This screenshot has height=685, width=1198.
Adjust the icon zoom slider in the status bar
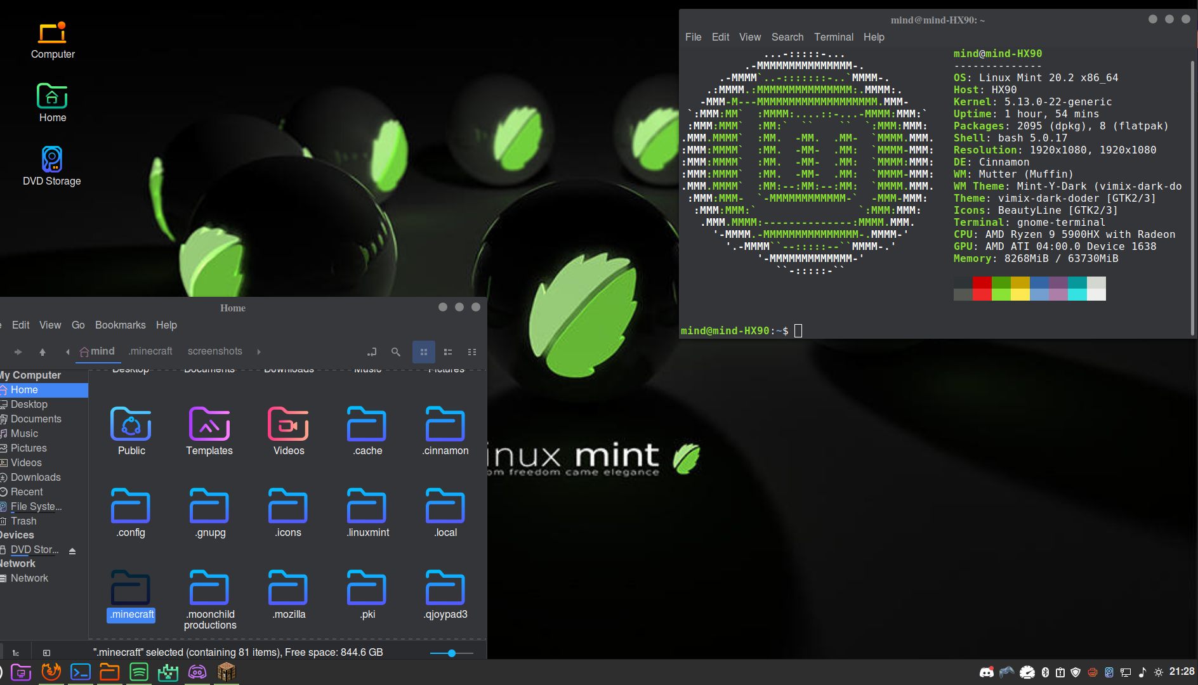tap(451, 653)
